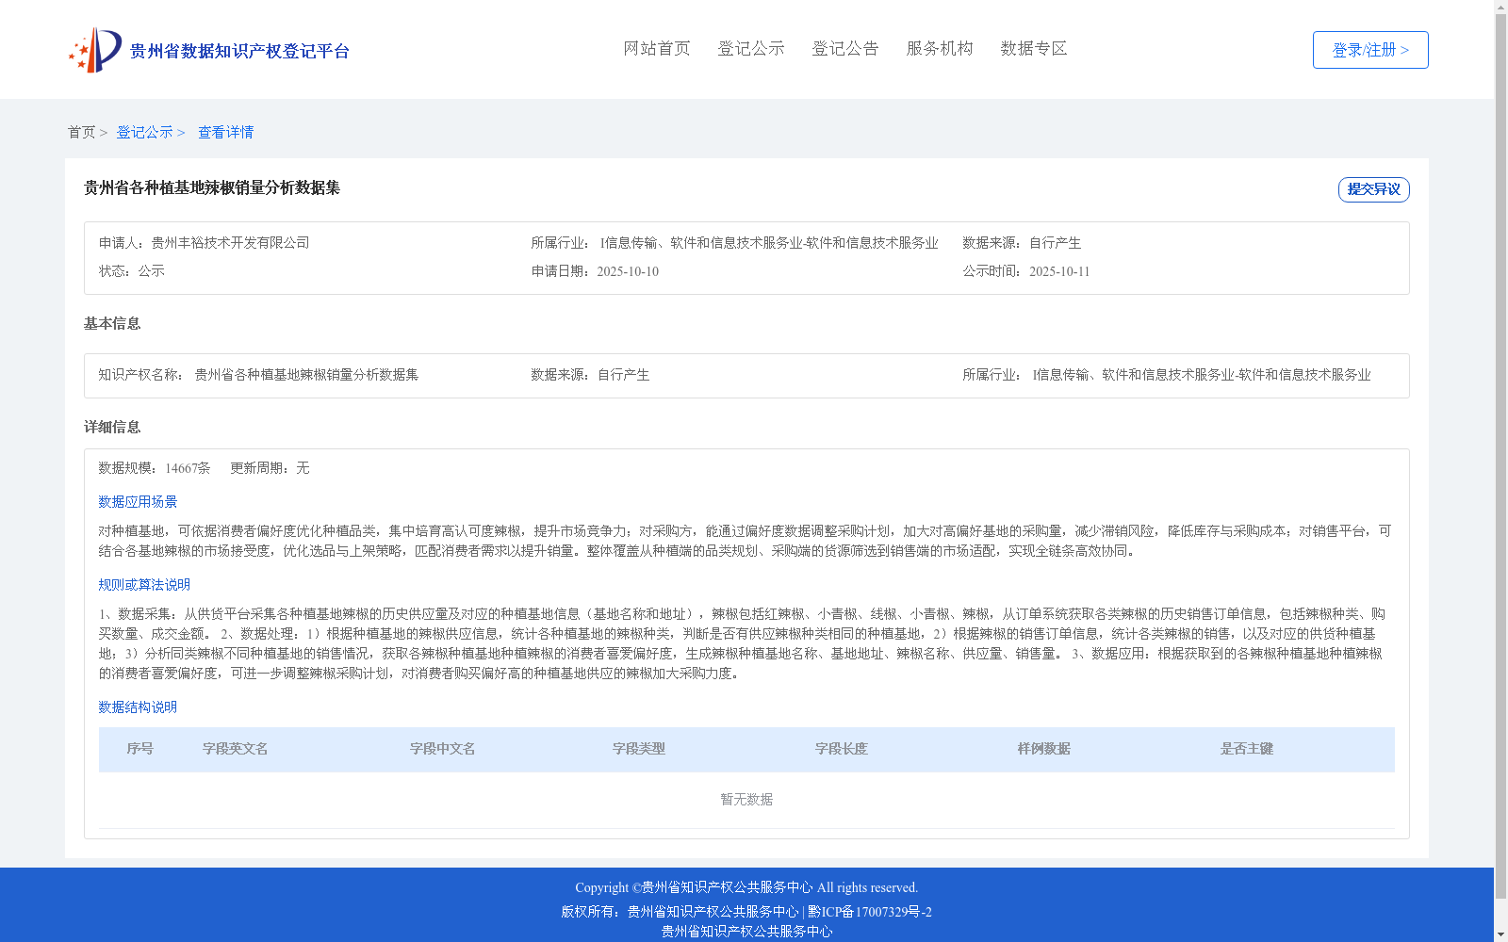Click 序号 column header
Screen dimensions: 1508x942
140,749
